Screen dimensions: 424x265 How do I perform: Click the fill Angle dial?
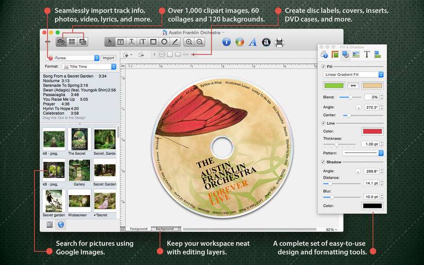[x=359, y=108]
